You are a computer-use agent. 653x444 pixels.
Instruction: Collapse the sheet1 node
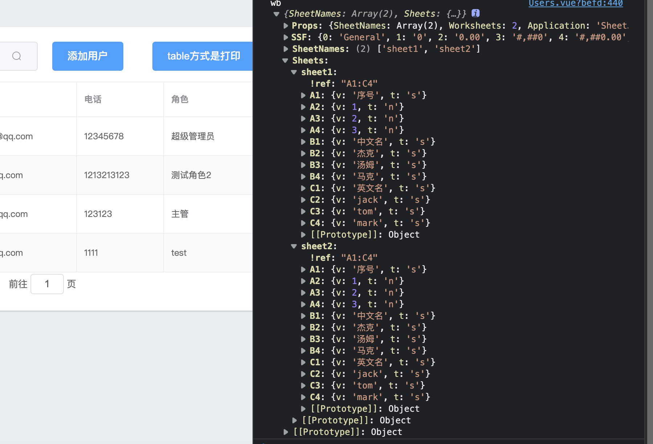point(294,72)
